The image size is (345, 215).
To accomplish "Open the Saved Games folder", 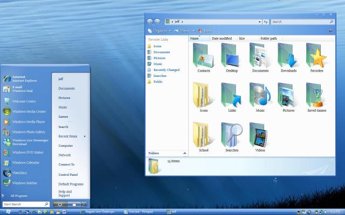I will 316,97.
